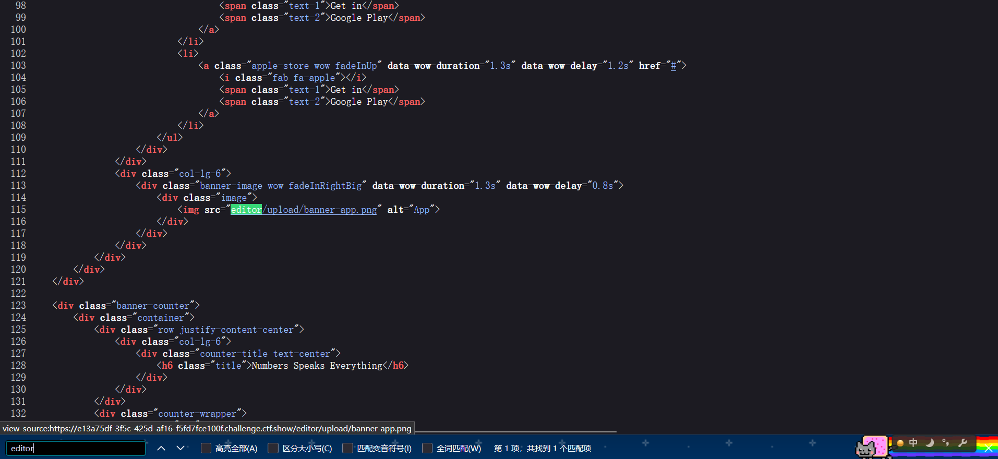This screenshot has height=459, width=998.
Task: Switch input language via the 中 icon
Action: (913, 443)
